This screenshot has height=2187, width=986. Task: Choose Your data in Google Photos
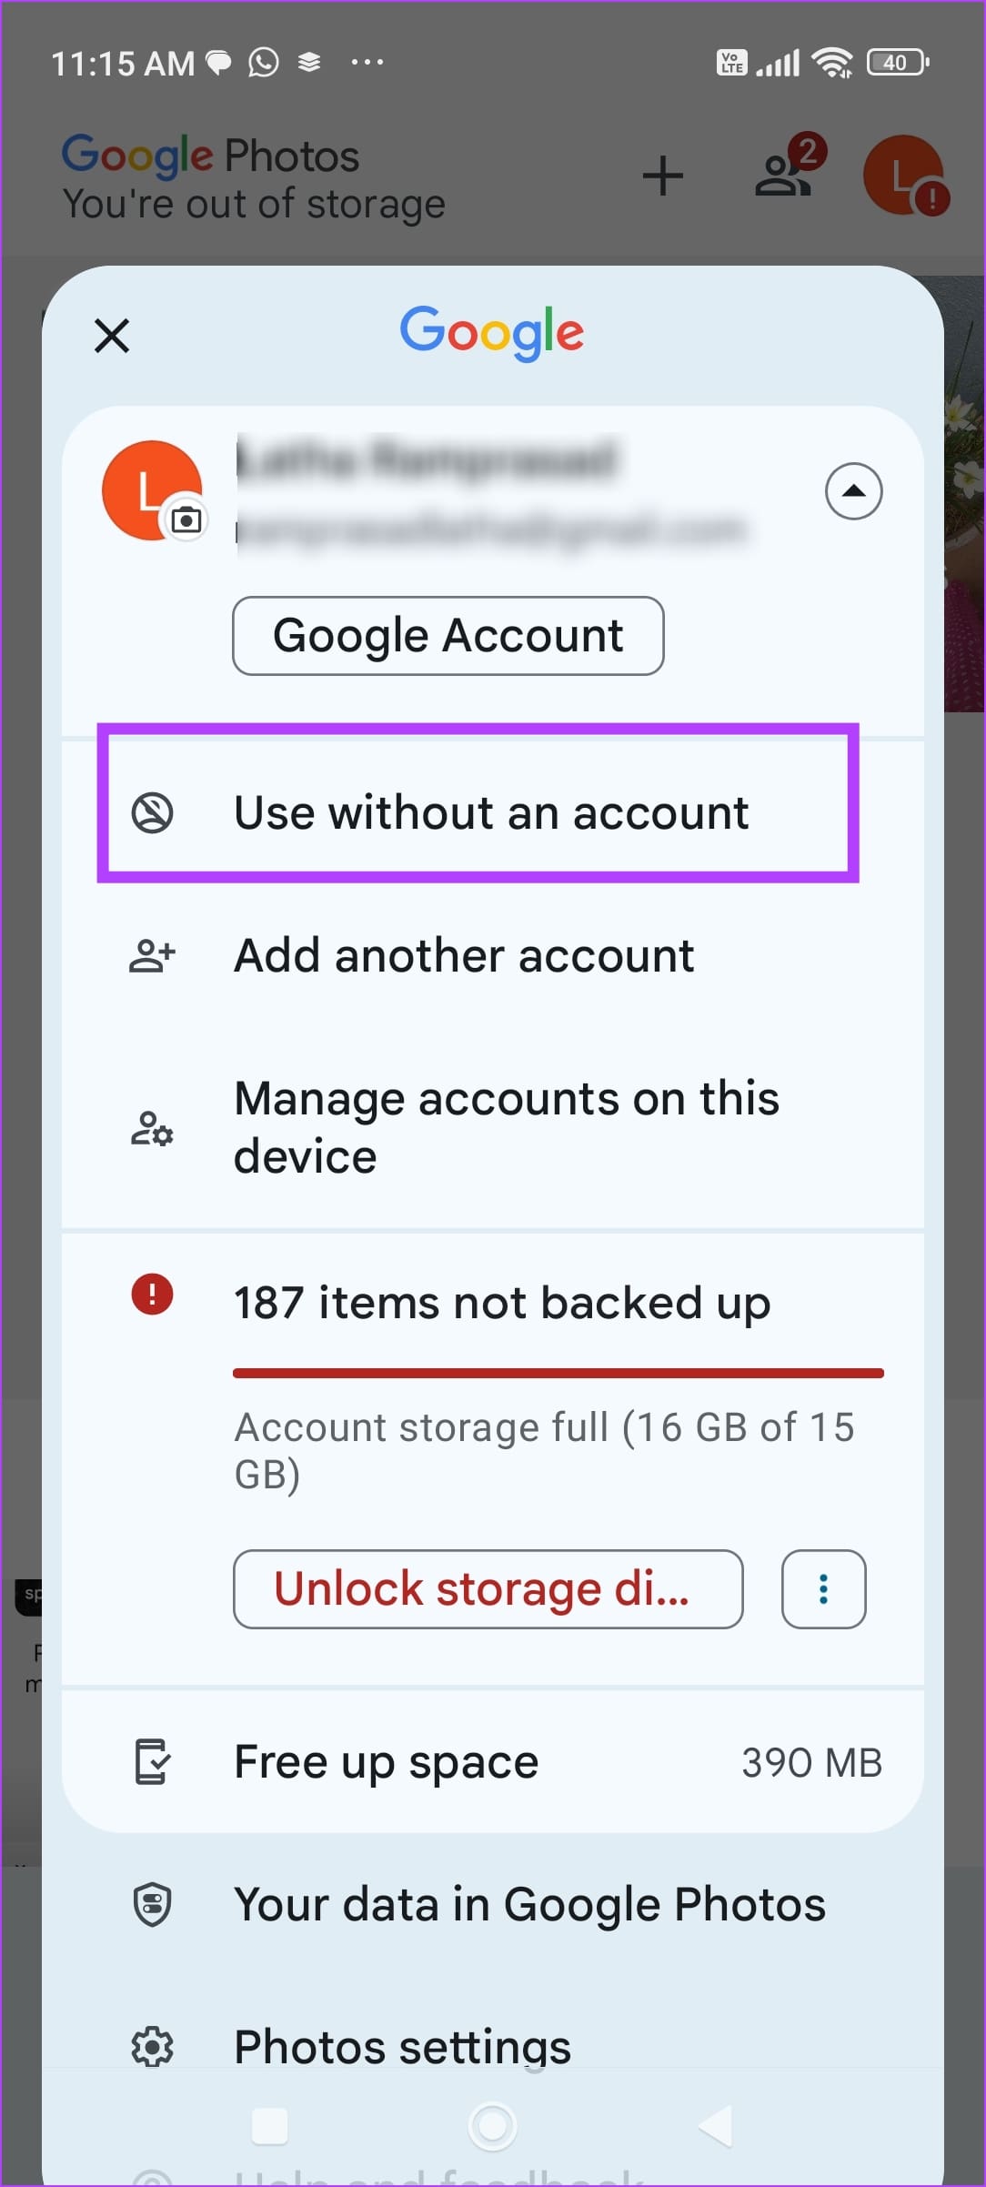(528, 1901)
